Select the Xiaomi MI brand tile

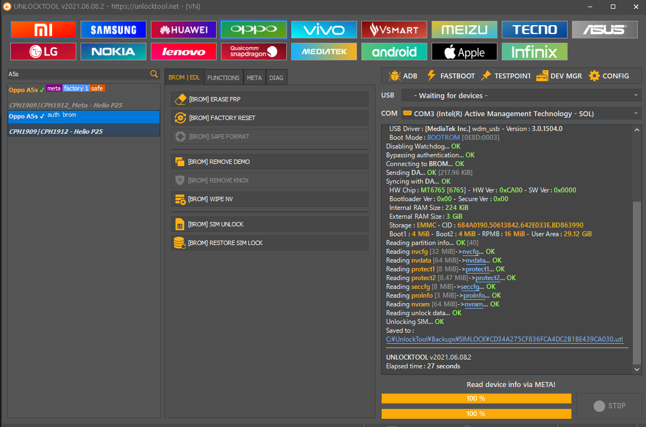(x=43, y=30)
